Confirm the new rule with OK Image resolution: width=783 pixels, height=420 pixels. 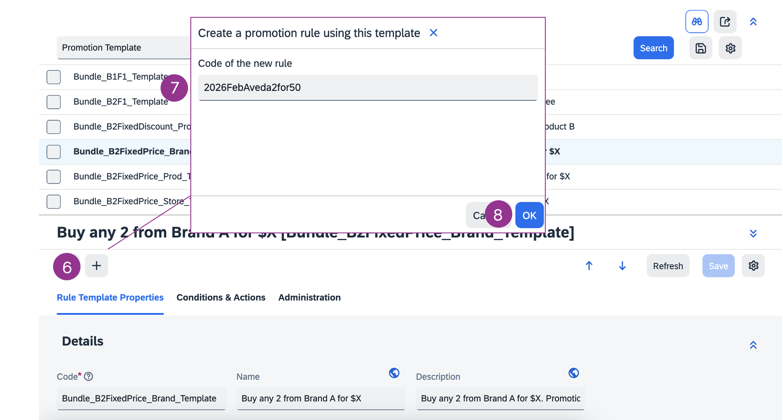(x=529, y=215)
